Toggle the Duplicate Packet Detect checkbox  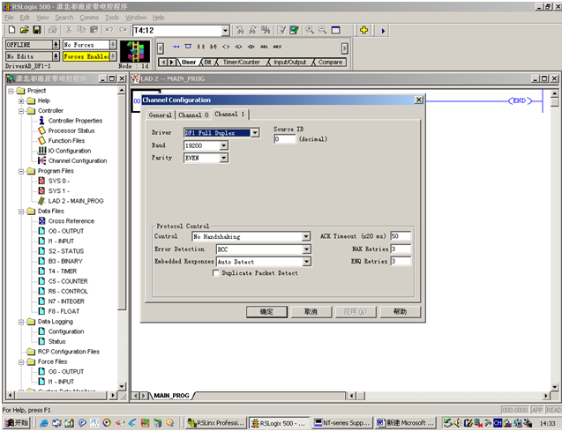216,273
